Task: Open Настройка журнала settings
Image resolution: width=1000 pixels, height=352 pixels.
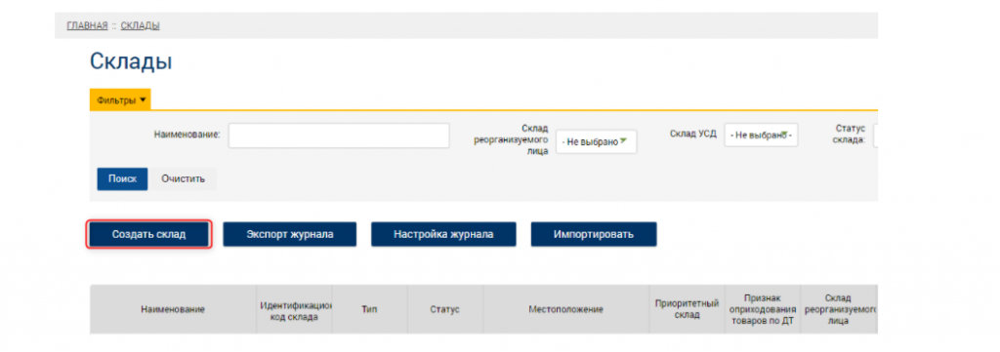Action: coord(443,234)
